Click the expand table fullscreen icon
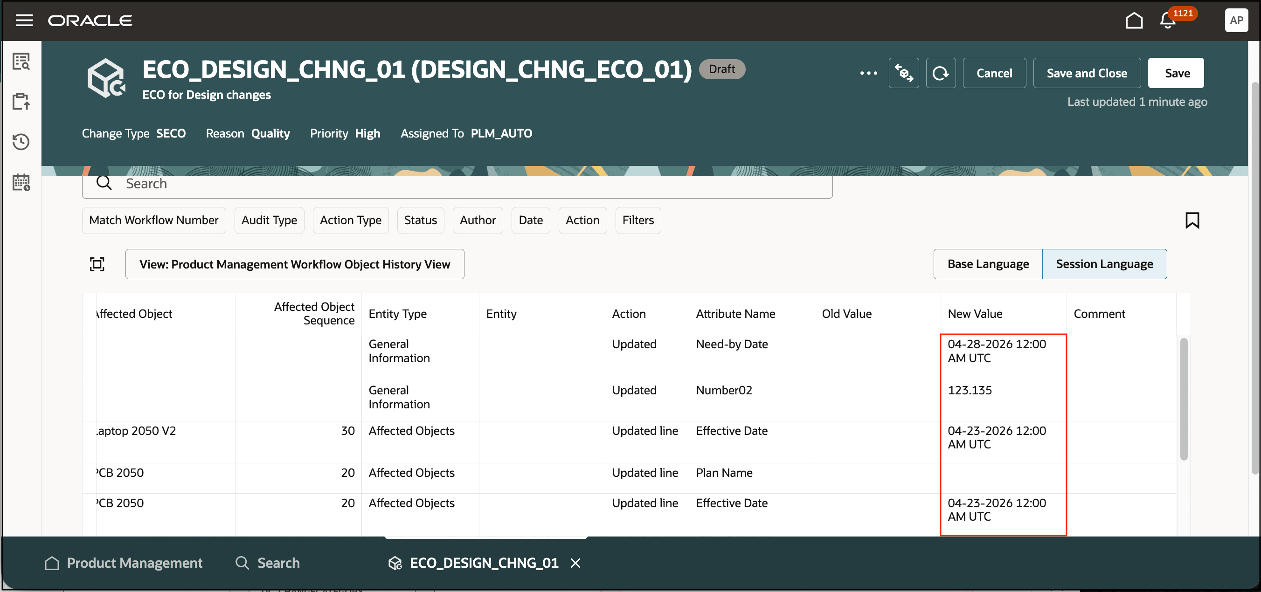1261x592 pixels. point(97,264)
